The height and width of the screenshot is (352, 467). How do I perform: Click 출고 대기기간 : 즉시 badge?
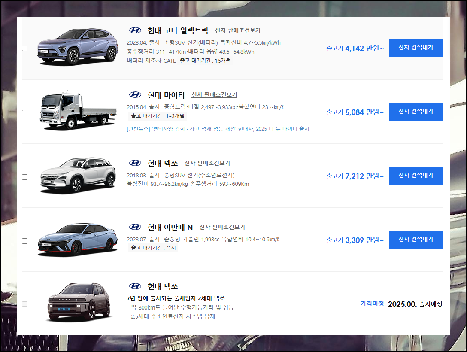(x=153, y=247)
